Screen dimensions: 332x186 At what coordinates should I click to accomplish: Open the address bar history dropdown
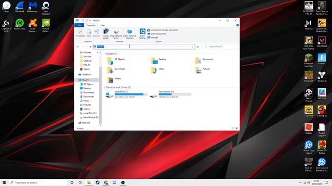click(192, 47)
